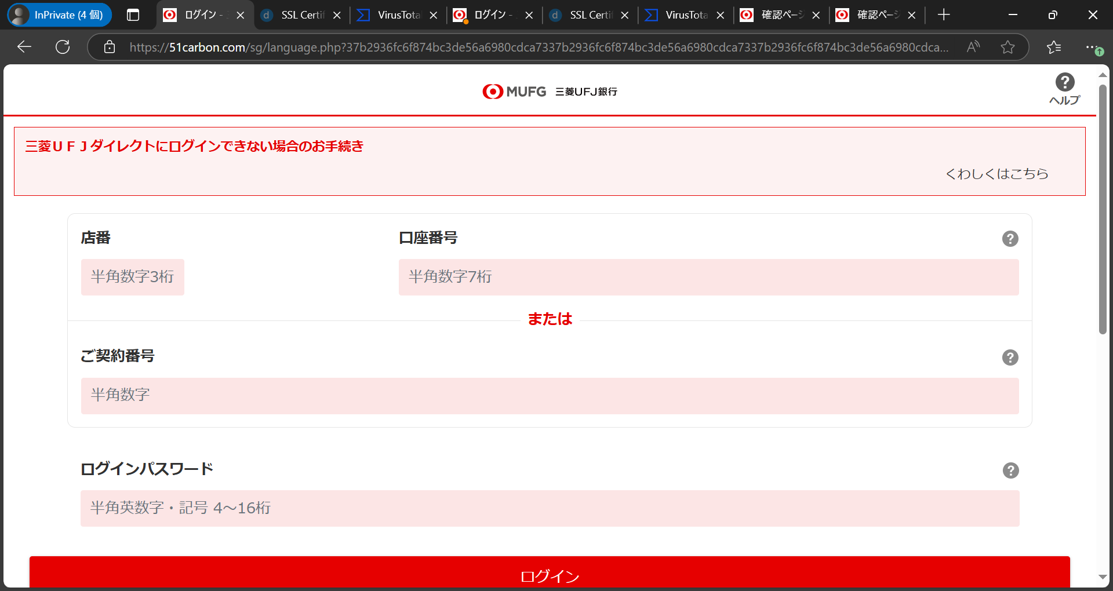Close the last 確認ページ tab
Screen dimensions: 1113x591
[911, 15]
